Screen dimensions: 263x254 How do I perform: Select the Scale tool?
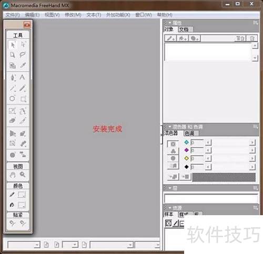point(12,111)
